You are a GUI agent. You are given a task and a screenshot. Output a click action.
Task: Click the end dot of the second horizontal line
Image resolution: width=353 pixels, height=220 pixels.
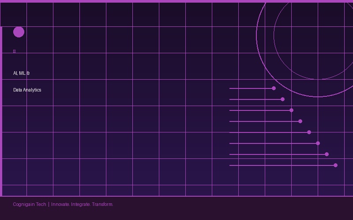(282, 99)
